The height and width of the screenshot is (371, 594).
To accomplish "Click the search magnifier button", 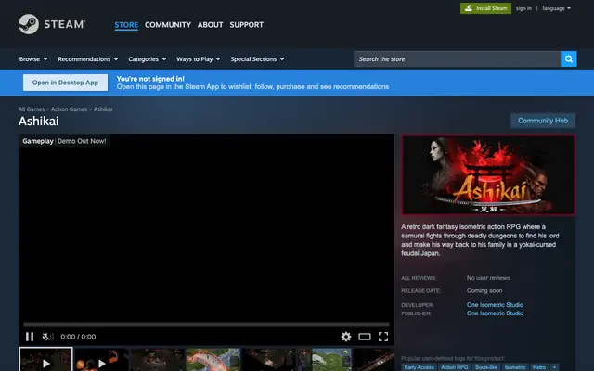I will pyautogui.click(x=569, y=59).
